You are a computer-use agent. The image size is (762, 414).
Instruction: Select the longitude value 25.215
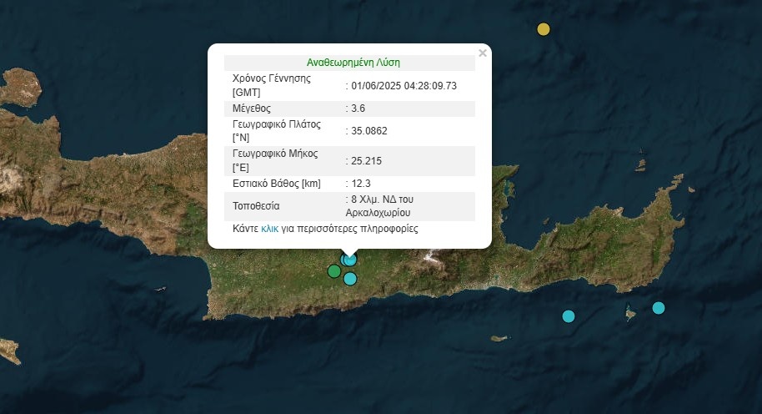pyautogui.click(x=368, y=160)
